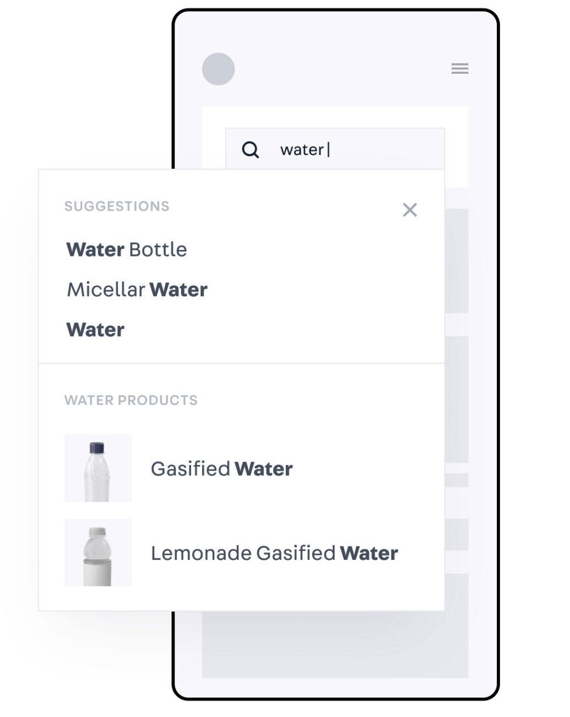Click the circular profile avatar

[x=218, y=69]
